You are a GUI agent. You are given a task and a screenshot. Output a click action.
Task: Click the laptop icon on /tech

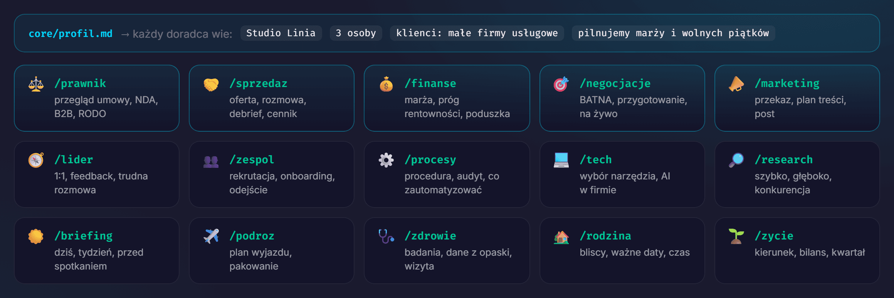561,160
